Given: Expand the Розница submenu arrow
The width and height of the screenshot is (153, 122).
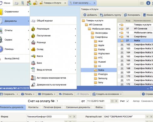Looking at the screenshot, I should tap(75, 43).
